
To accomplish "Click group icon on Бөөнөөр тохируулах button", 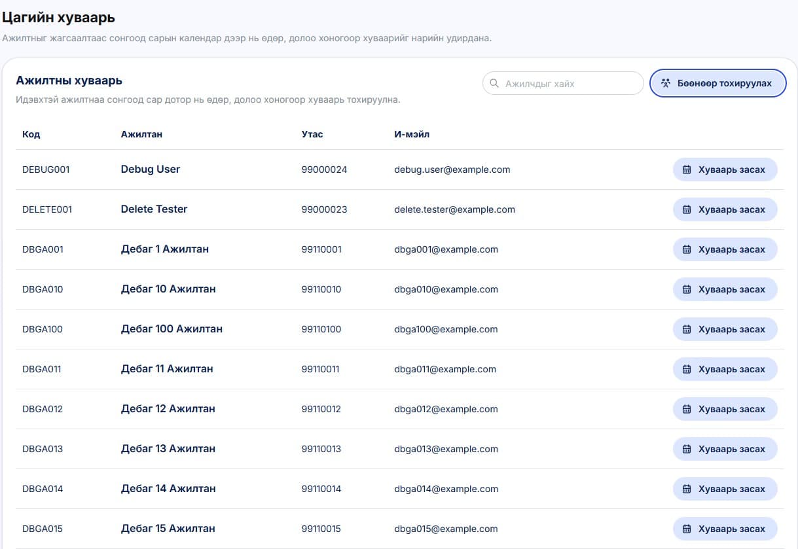I will click(666, 83).
